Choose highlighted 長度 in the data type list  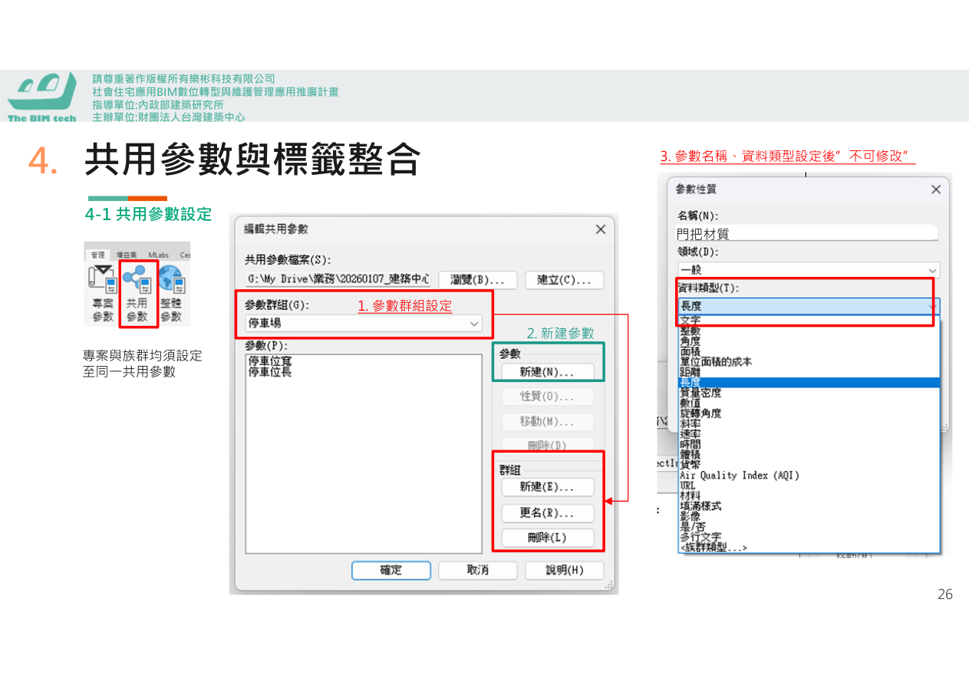[x=809, y=382]
